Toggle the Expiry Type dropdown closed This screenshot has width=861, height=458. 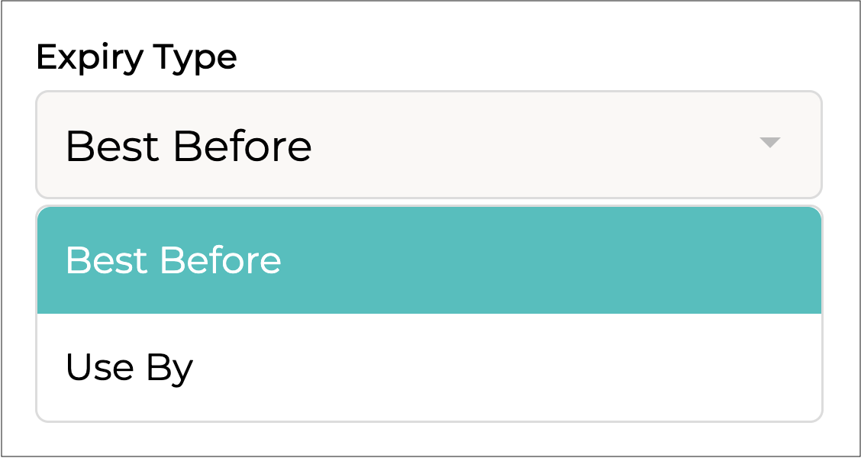[769, 143]
